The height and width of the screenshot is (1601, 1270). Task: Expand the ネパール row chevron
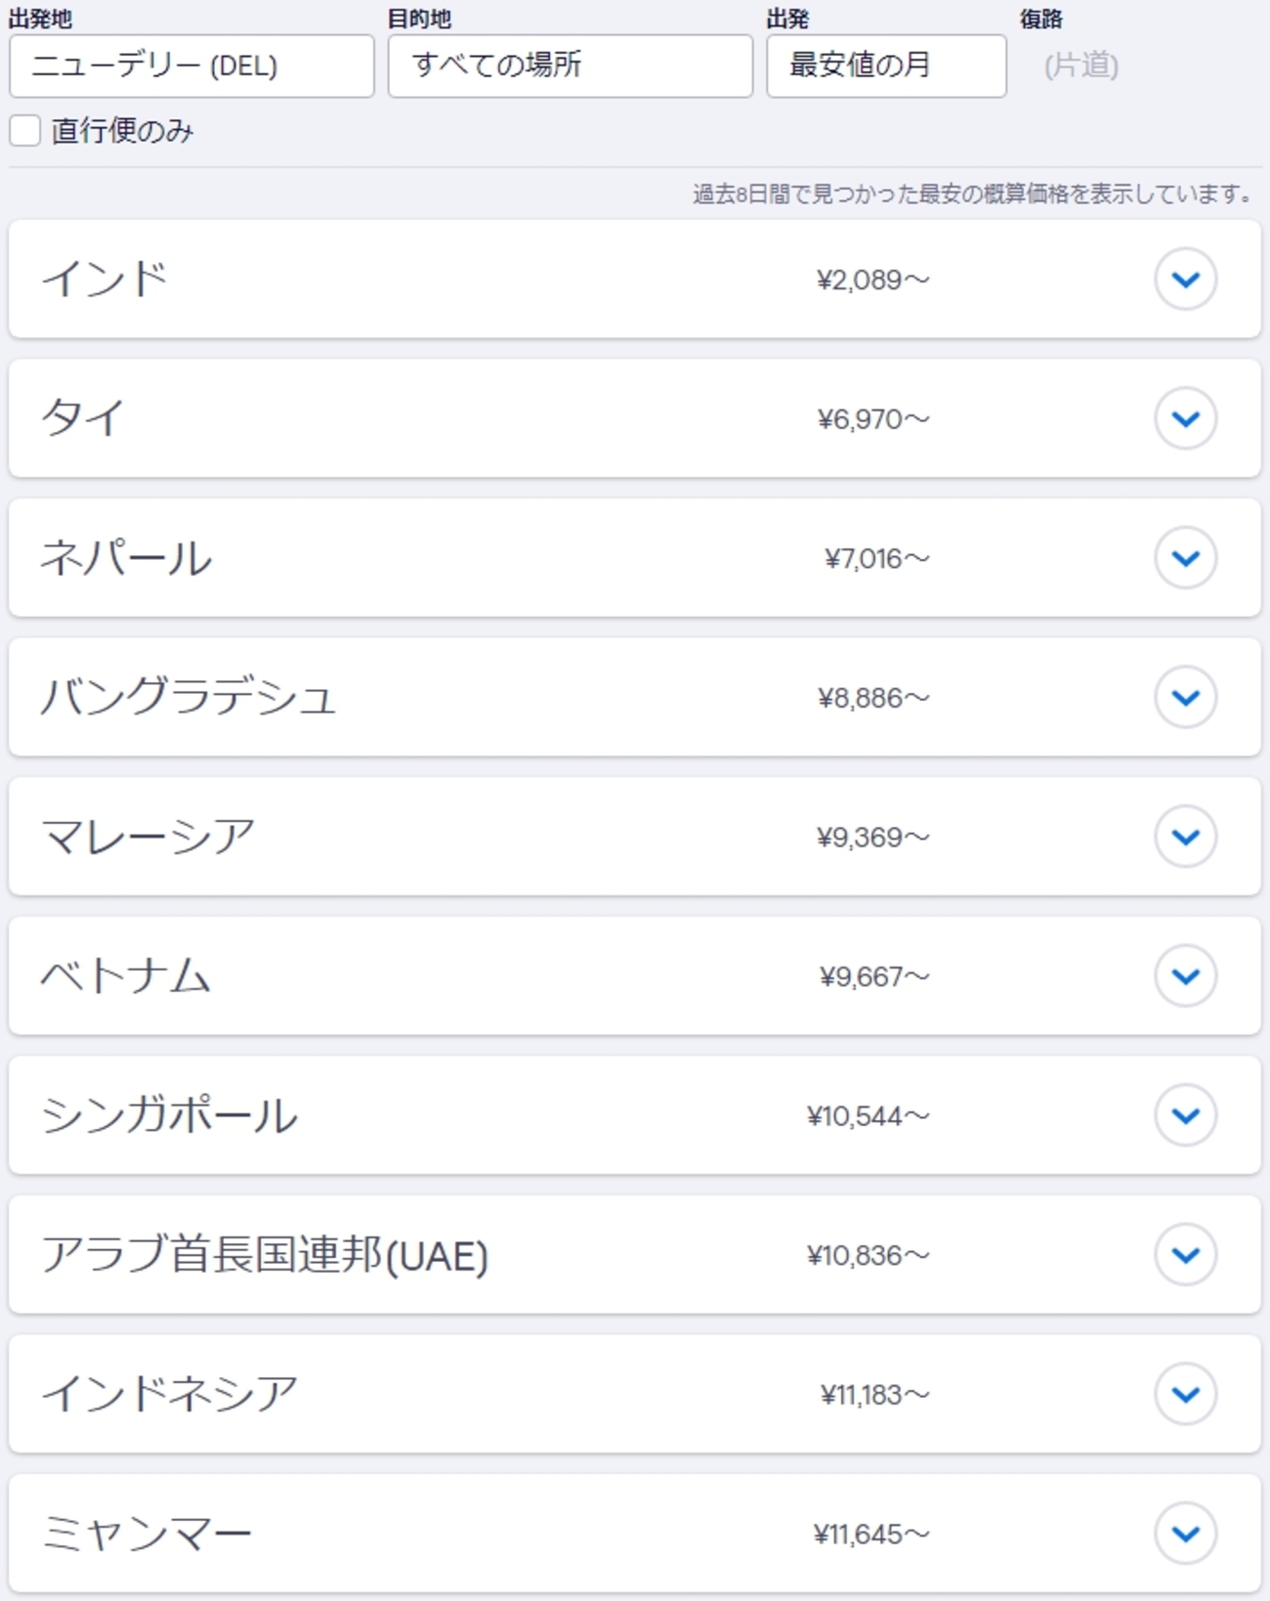[1185, 558]
